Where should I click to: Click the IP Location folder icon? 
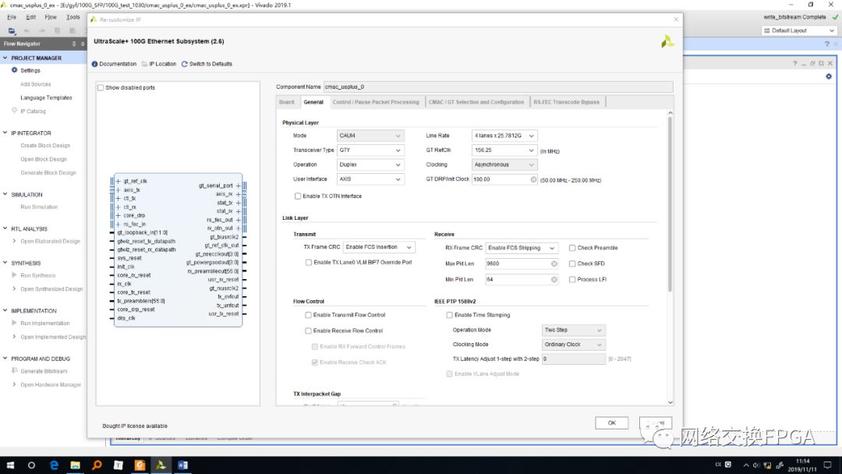[144, 64]
